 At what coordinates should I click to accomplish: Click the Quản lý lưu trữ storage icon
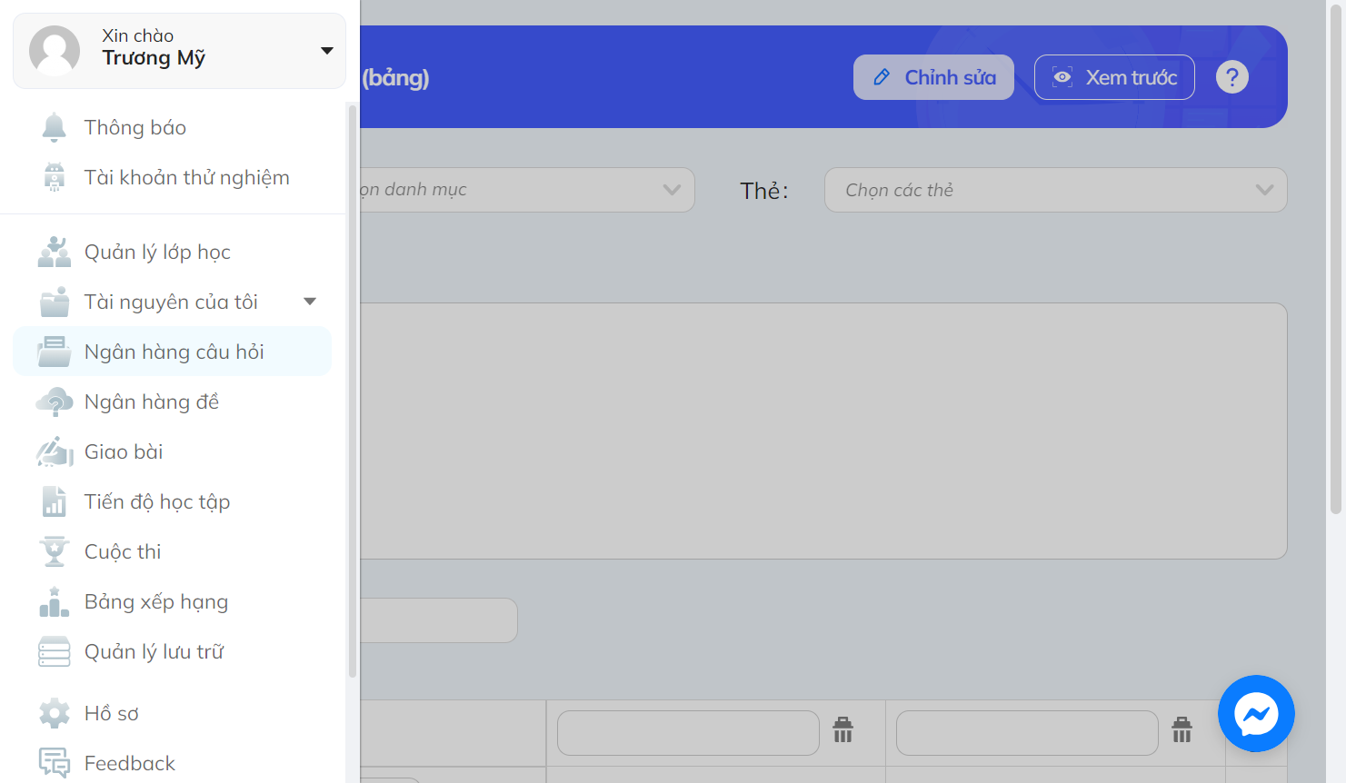(55, 651)
